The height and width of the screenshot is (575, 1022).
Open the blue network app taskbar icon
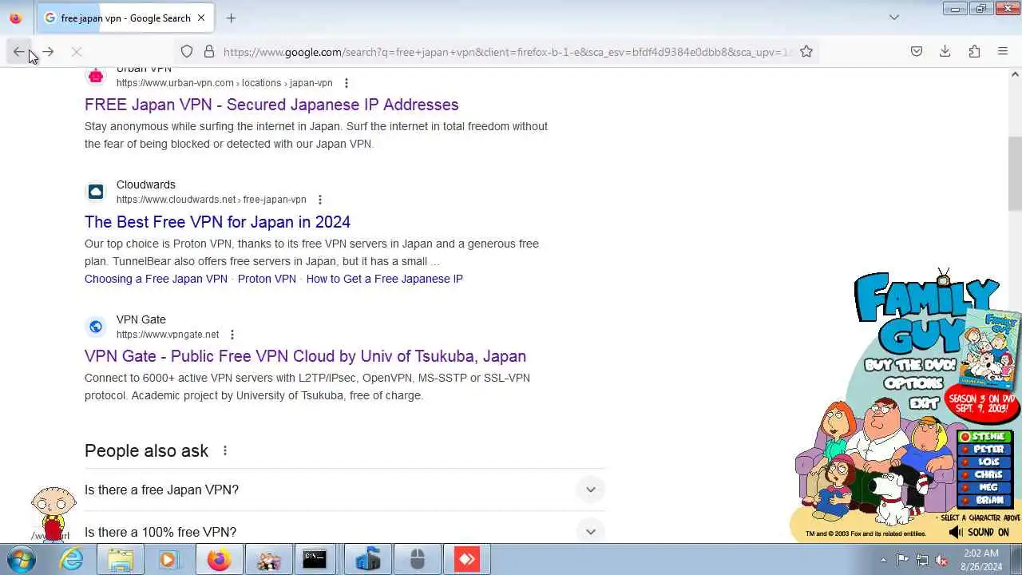(367, 560)
